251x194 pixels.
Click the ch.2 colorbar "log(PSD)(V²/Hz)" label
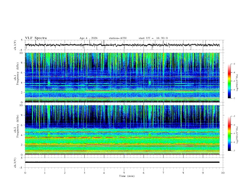click(x=237, y=135)
